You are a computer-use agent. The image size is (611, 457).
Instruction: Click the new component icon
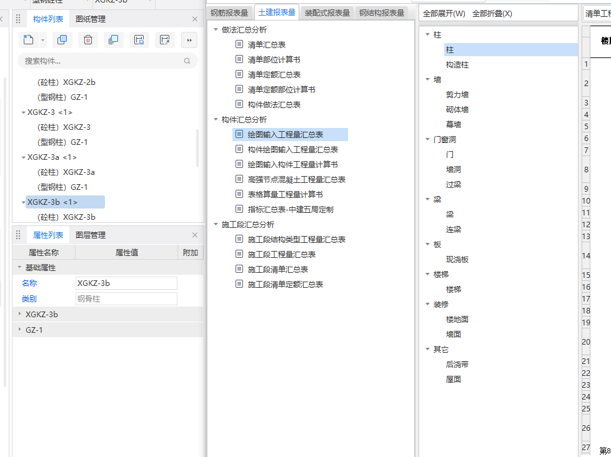[x=29, y=40]
